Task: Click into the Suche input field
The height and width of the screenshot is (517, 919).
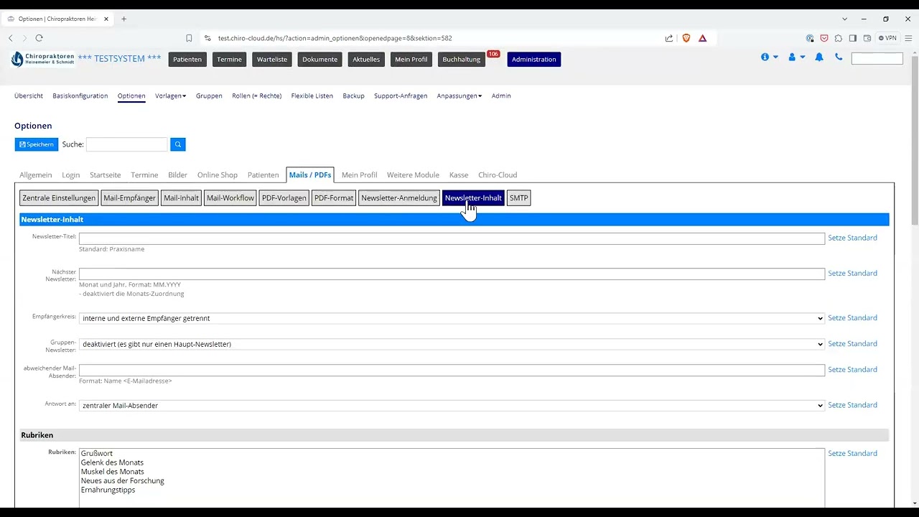Action: (126, 144)
